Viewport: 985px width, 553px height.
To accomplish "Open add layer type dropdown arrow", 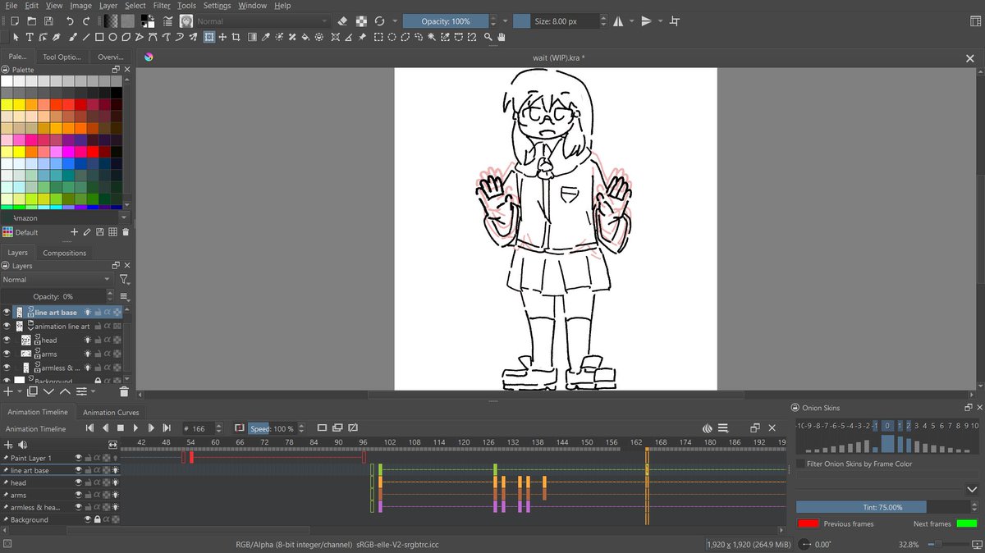I will pos(20,391).
